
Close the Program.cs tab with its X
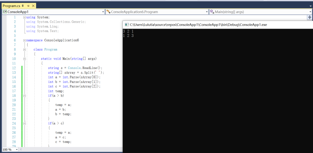click(33, 6)
